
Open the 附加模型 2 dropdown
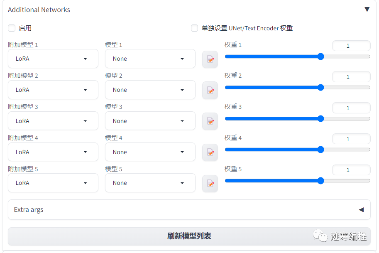pyautogui.click(x=53, y=90)
